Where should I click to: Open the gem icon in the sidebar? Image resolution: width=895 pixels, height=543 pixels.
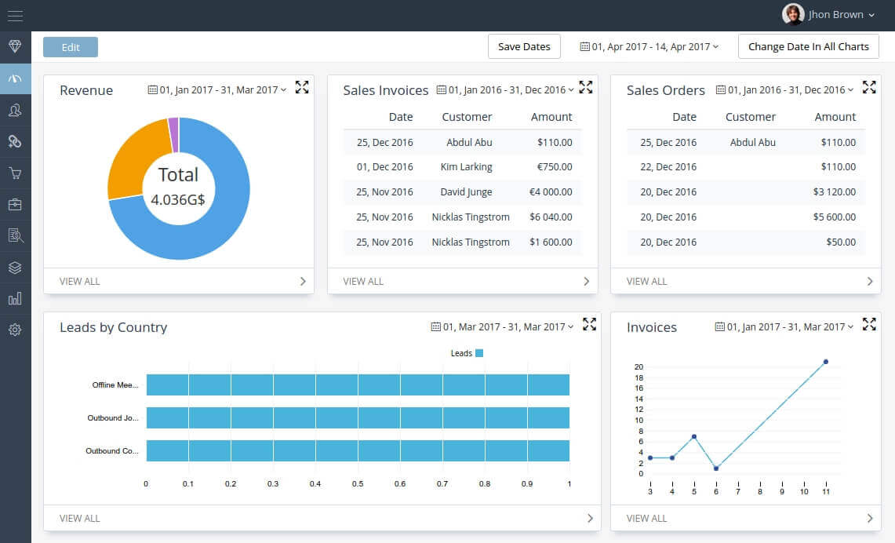15,46
